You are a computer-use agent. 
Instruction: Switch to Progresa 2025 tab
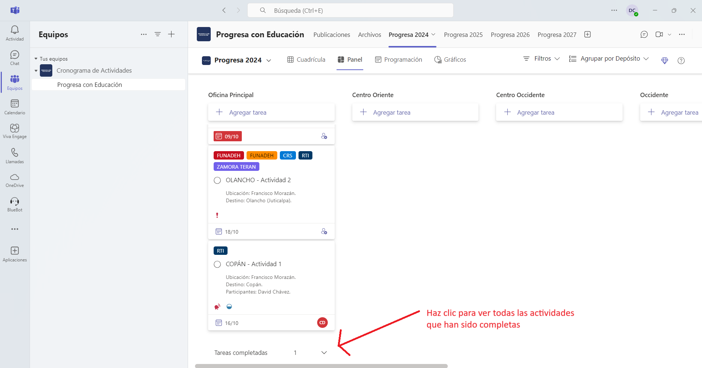point(463,35)
